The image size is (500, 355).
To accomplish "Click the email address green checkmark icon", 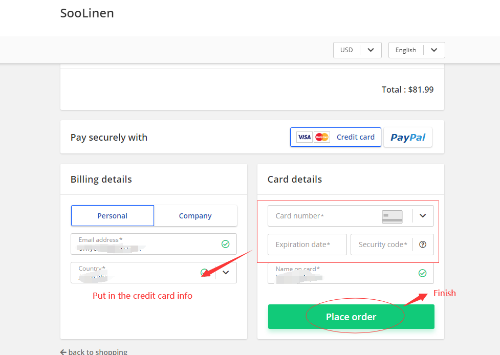I will click(x=226, y=244).
